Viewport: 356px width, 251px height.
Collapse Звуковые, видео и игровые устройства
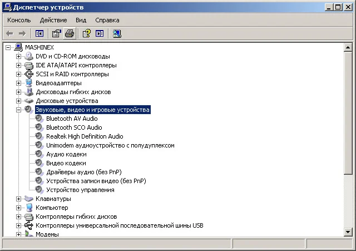click(18, 110)
